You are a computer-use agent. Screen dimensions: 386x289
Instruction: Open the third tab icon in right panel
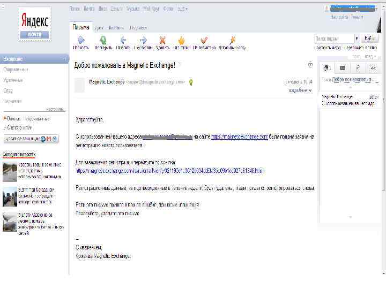pos(358,67)
